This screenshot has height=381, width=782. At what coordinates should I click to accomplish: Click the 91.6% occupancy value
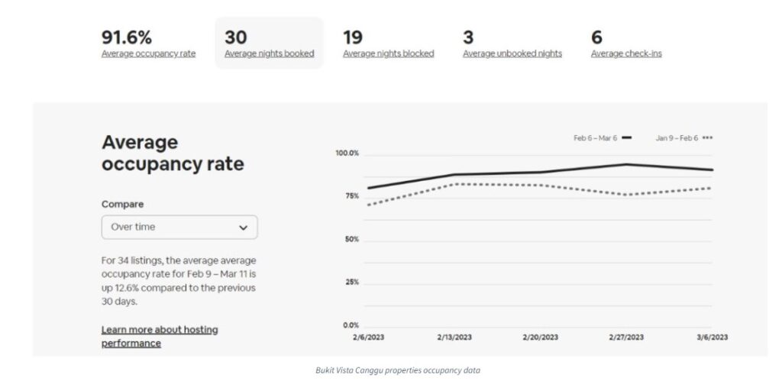[127, 37]
